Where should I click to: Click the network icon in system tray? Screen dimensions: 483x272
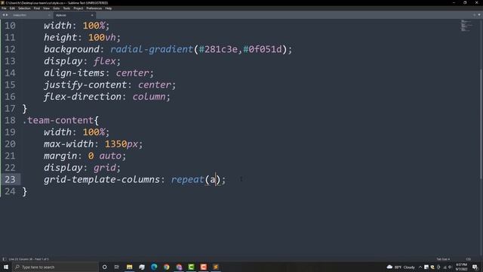pyautogui.click(x=445, y=267)
